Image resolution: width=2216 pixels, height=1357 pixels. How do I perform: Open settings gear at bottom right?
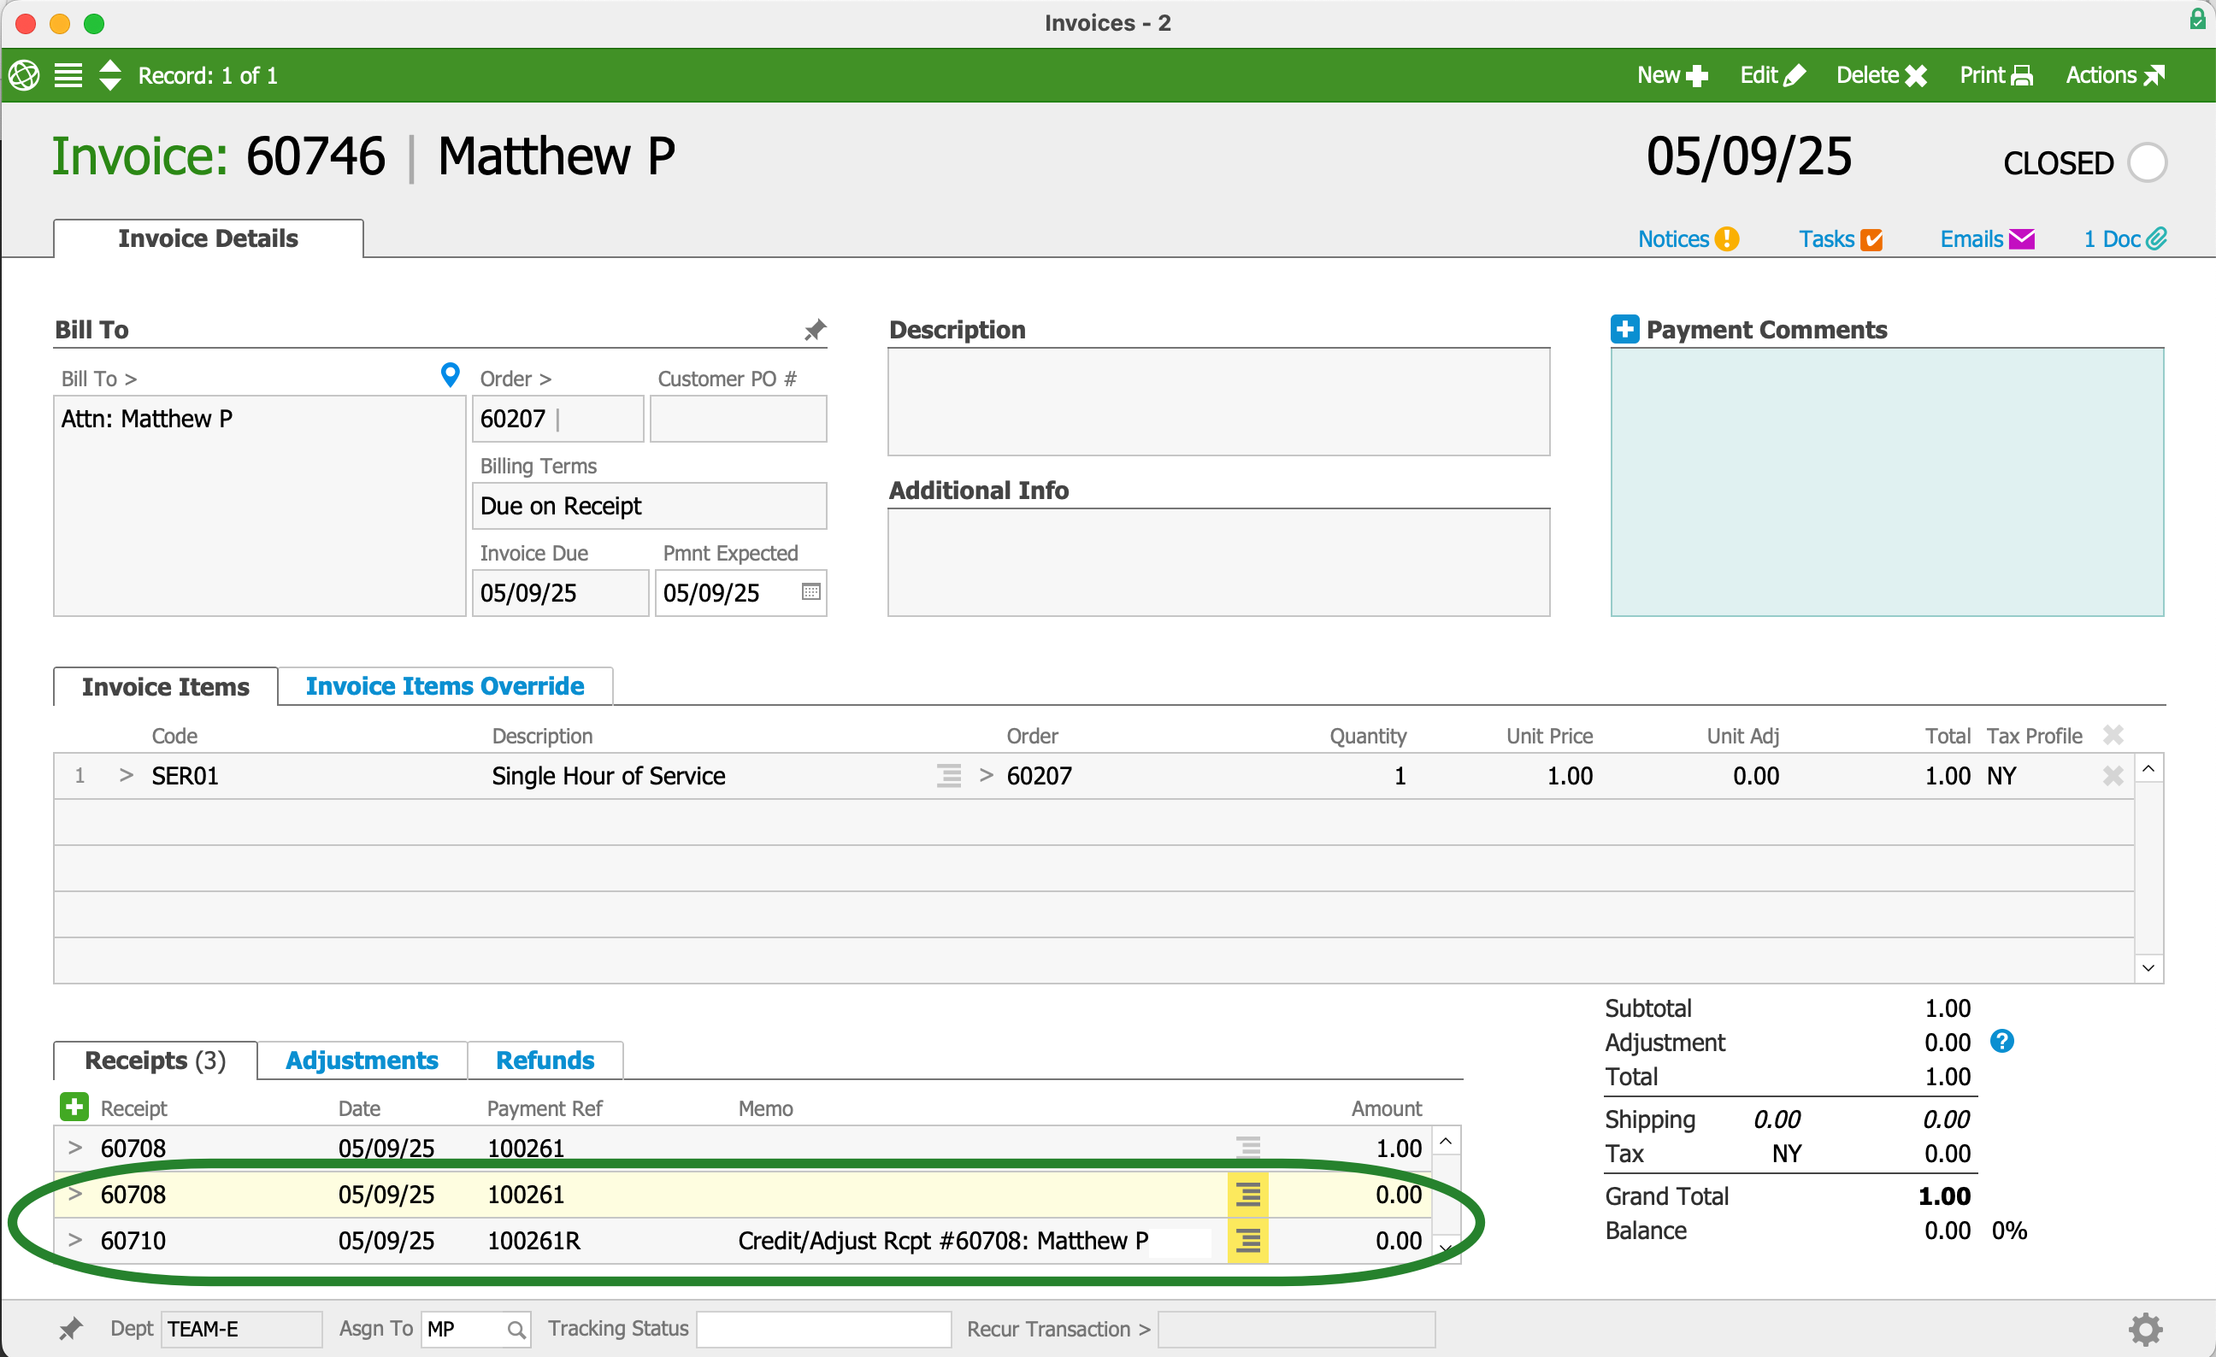pyautogui.click(x=2145, y=1328)
